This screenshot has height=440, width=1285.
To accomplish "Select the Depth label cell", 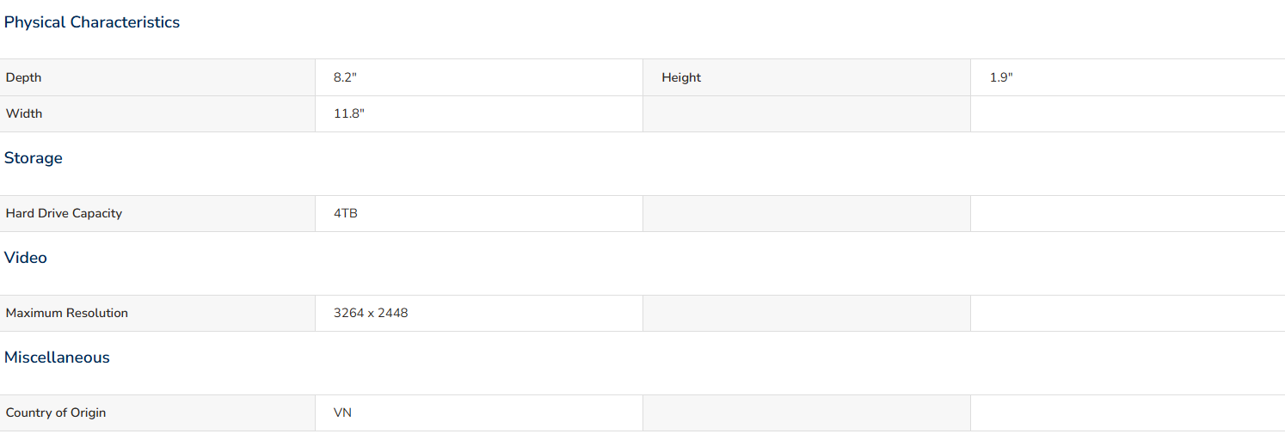I will click(157, 77).
